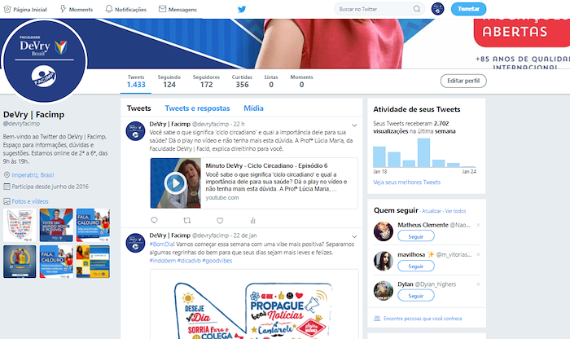Follow Dylan with Seguir button
Viewport: 570px width, 339px height.
(x=416, y=296)
